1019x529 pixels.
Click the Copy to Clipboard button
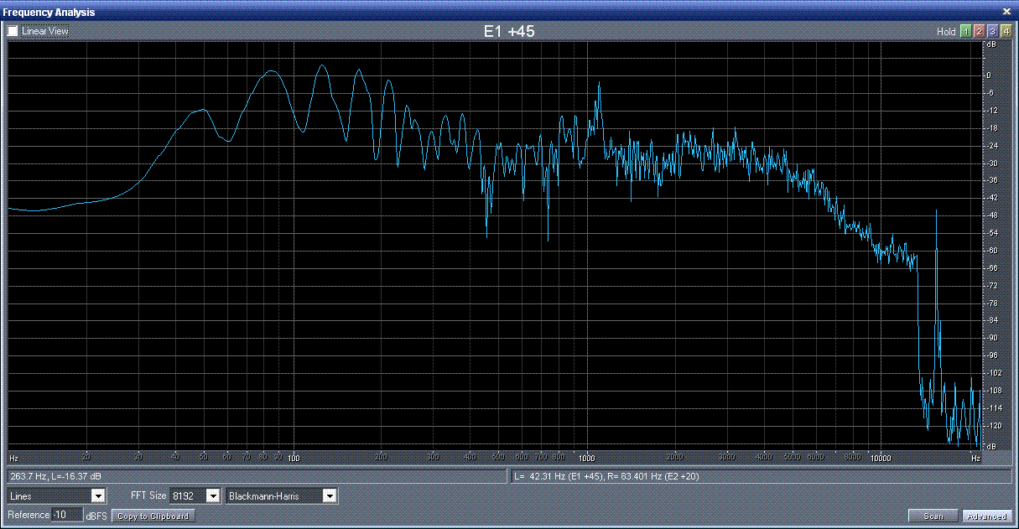pos(153,516)
